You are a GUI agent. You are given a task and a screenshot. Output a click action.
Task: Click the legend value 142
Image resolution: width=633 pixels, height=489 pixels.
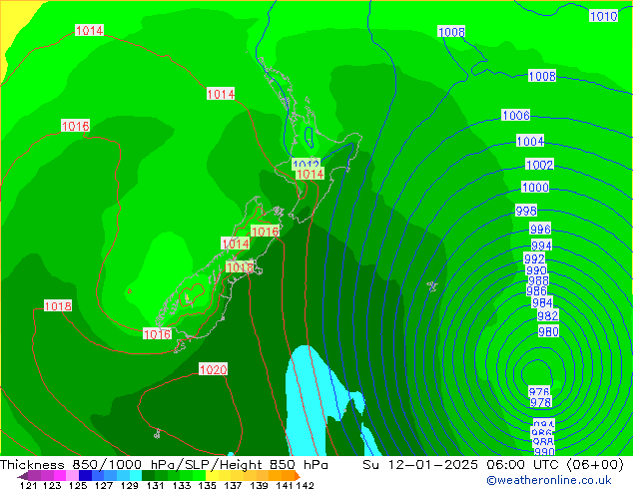coord(305,485)
